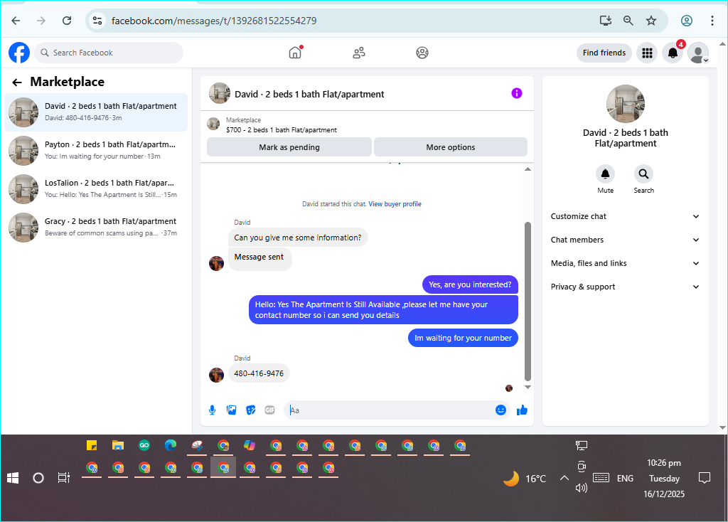Open the purple conversation information icon
The width and height of the screenshot is (728, 522).
[516, 93]
